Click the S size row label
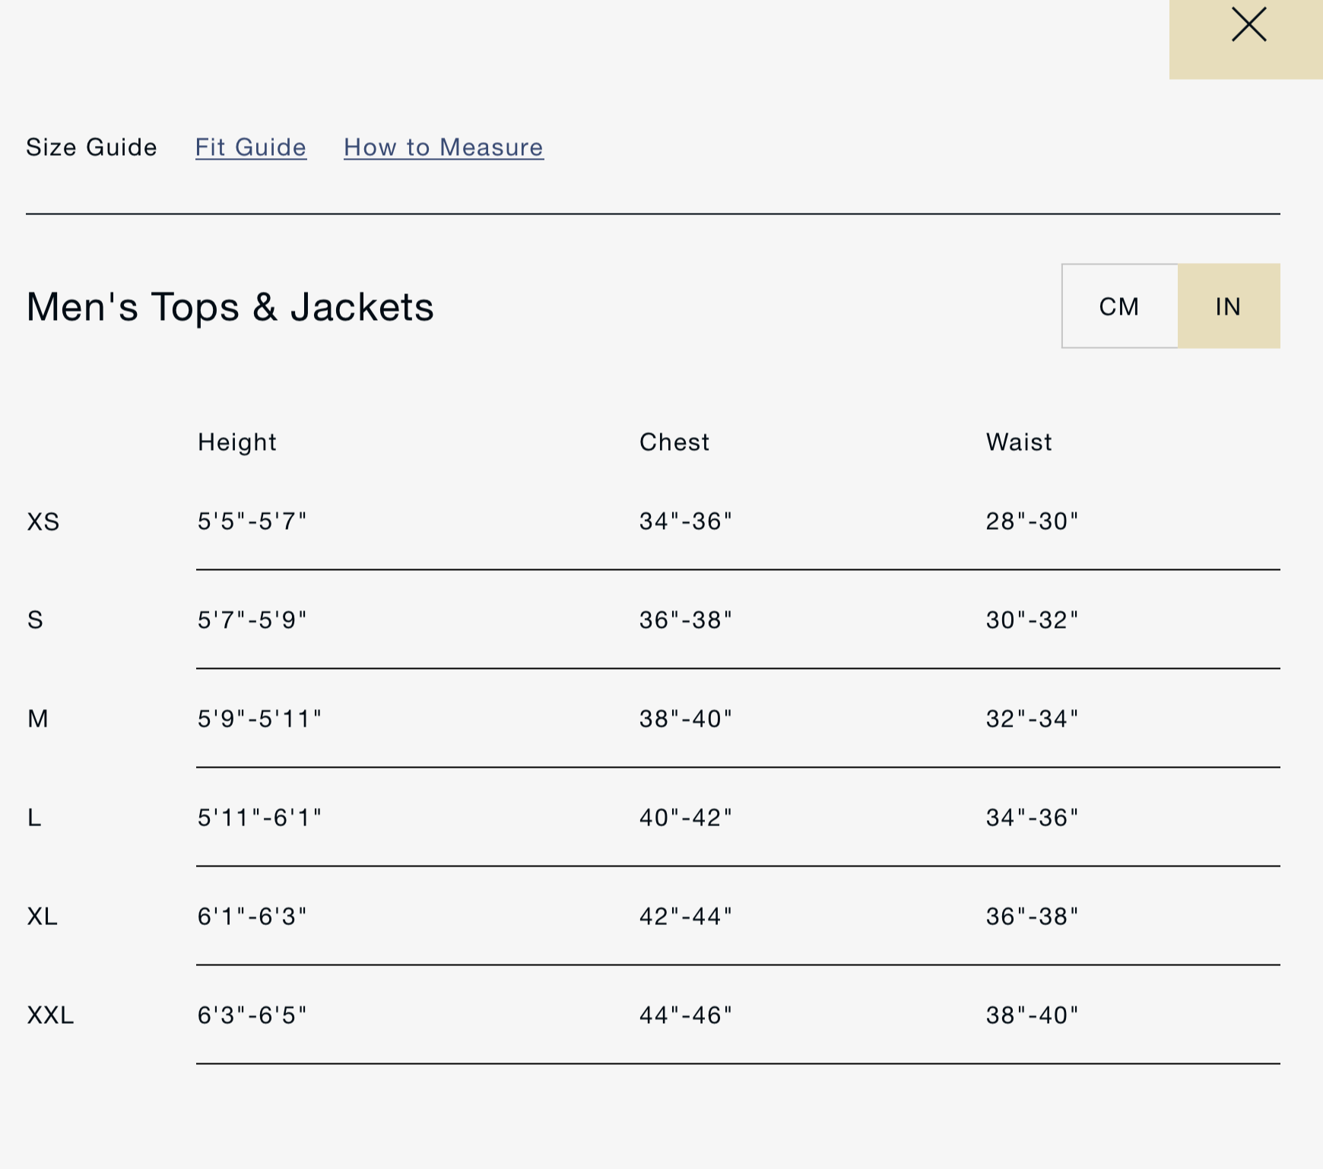This screenshot has height=1169, width=1323. (35, 620)
